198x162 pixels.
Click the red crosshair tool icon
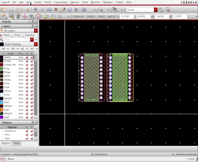click(25, 16)
